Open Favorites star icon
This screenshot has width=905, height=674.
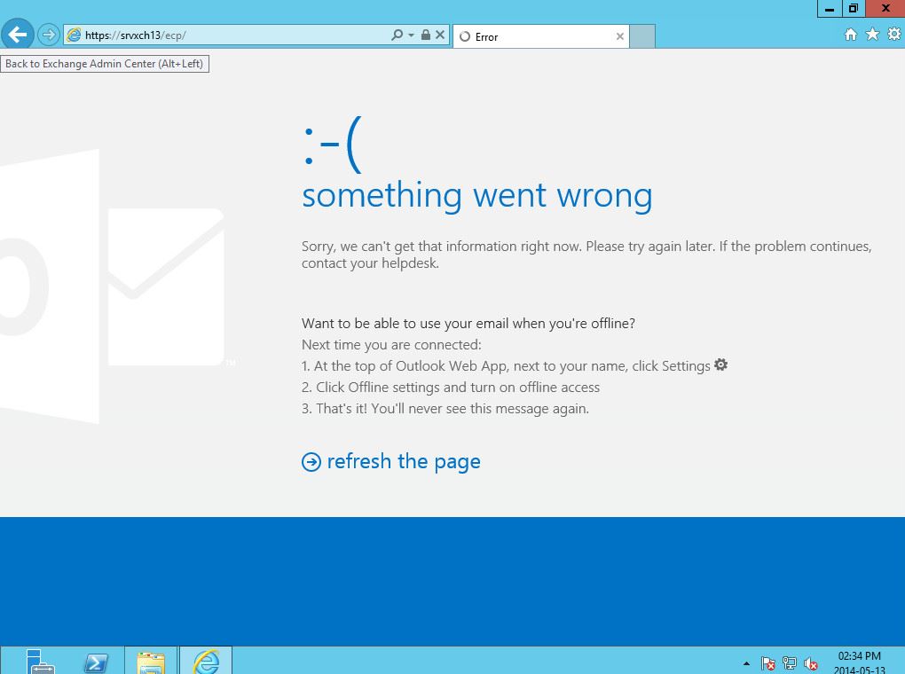[x=872, y=35]
